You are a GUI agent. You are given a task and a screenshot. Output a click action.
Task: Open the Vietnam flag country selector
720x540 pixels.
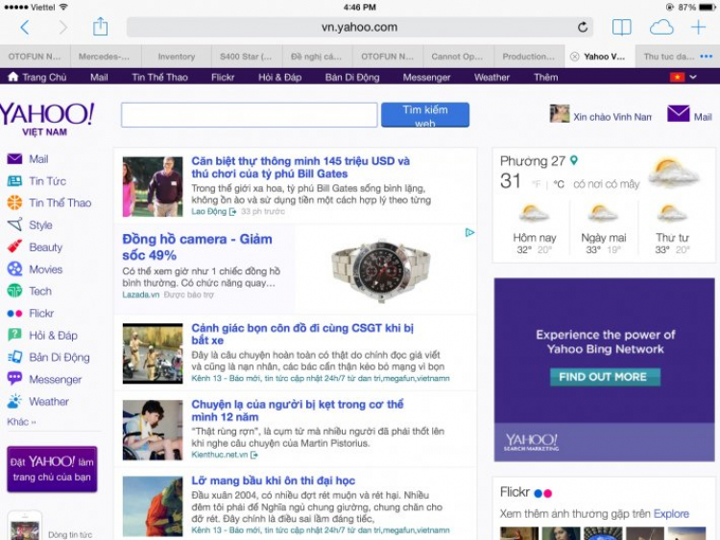[677, 77]
